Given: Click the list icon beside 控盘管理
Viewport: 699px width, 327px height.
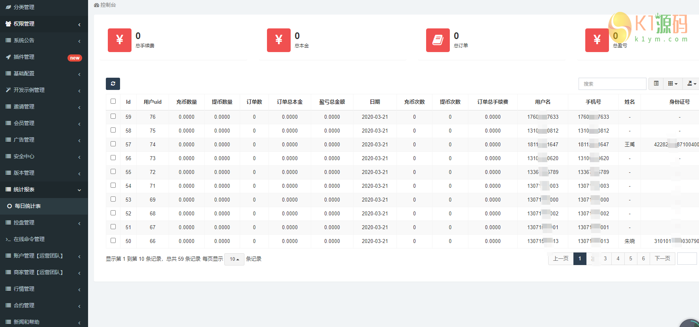Looking at the screenshot, I should click(8, 222).
